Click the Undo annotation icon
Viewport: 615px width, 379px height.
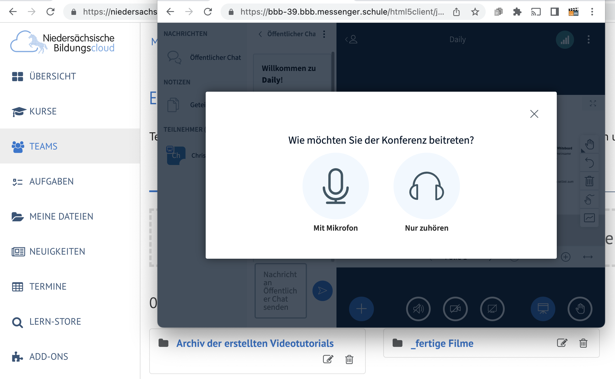[589, 163]
